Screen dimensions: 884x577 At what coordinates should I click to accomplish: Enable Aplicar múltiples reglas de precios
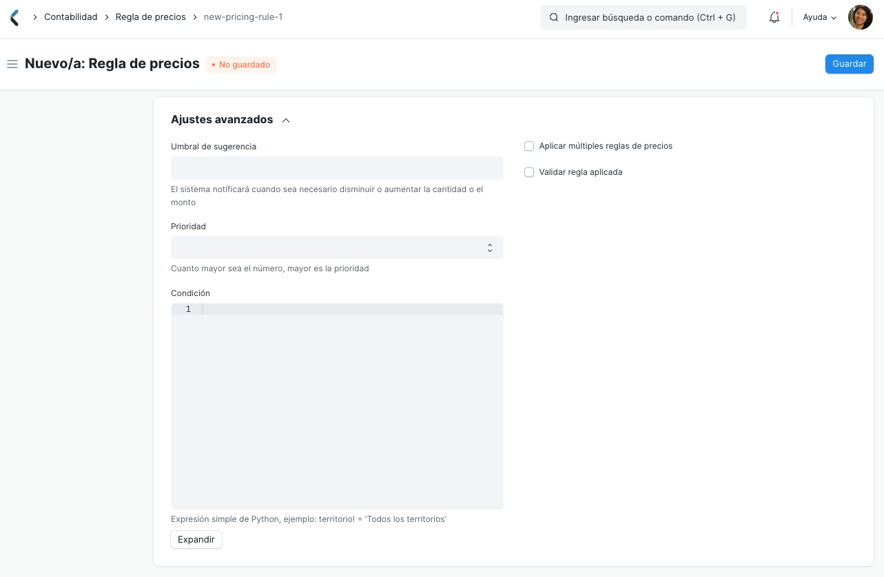[x=529, y=146]
